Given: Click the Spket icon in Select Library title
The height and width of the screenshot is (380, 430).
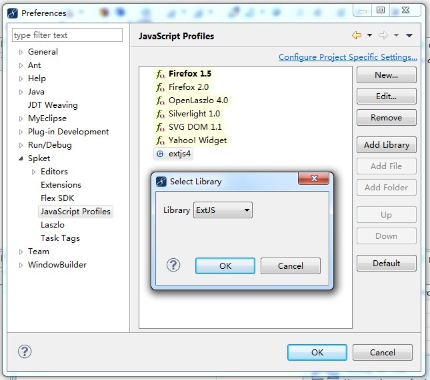Looking at the screenshot, I should tap(161, 182).
